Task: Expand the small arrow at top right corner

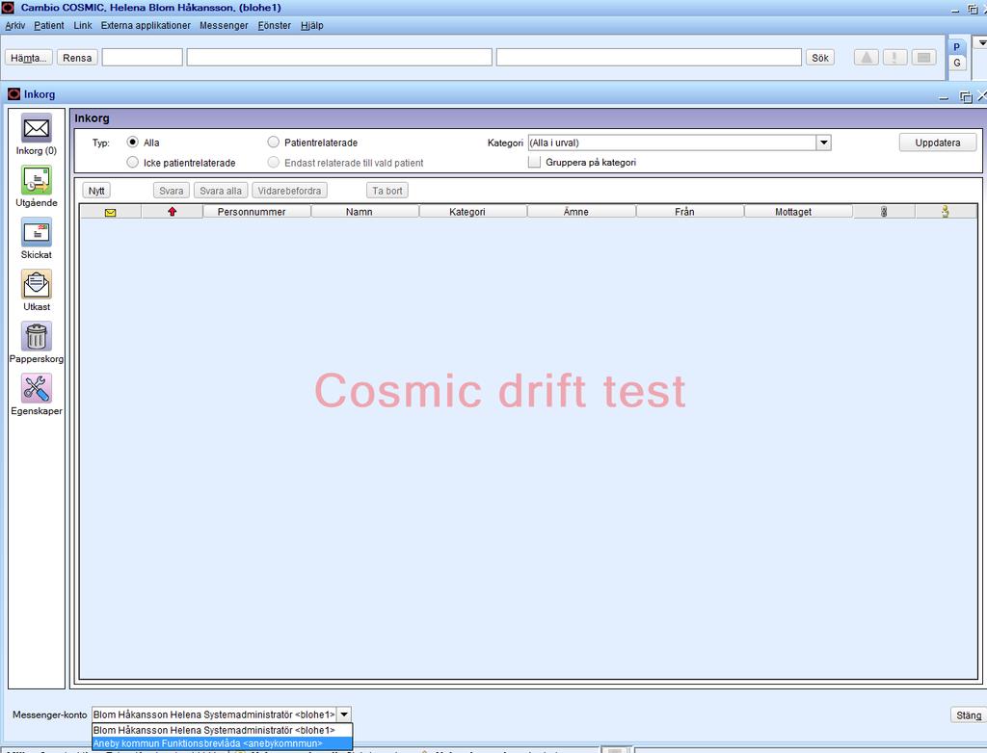Action: pyautogui.click(x=980, y=42)
